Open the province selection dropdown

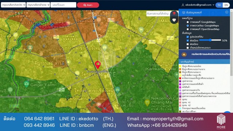point(13,5)
